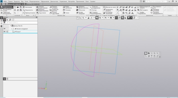Choose Массив по сетке command

click(109, 7)
